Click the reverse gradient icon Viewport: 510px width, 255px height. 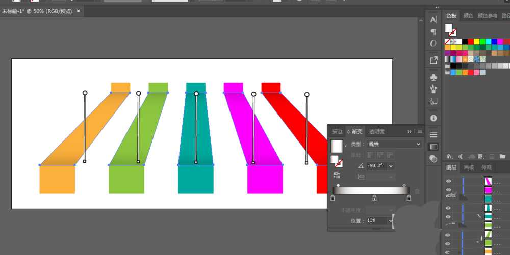coord(337,175)
